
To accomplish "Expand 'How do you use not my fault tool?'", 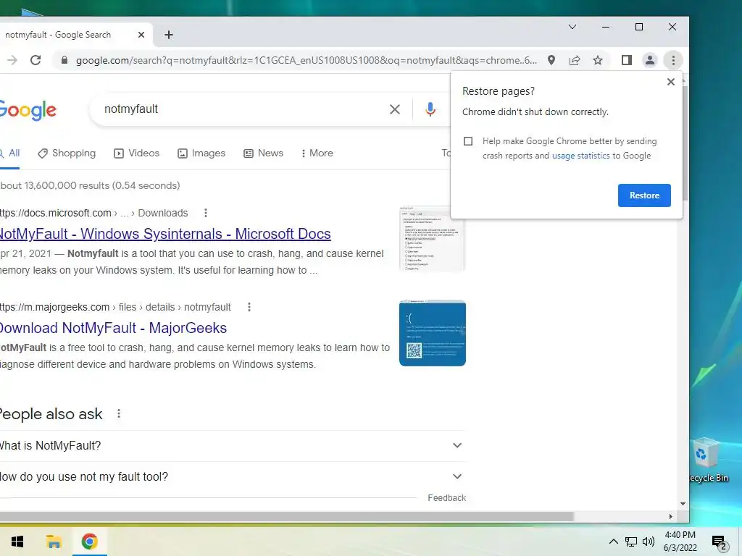I will [233, 476].
